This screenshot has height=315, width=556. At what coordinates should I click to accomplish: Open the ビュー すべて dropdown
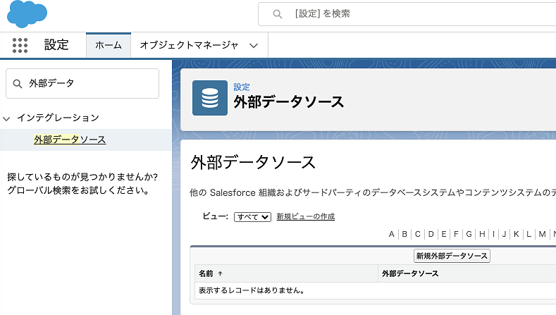tap(252, 217)
